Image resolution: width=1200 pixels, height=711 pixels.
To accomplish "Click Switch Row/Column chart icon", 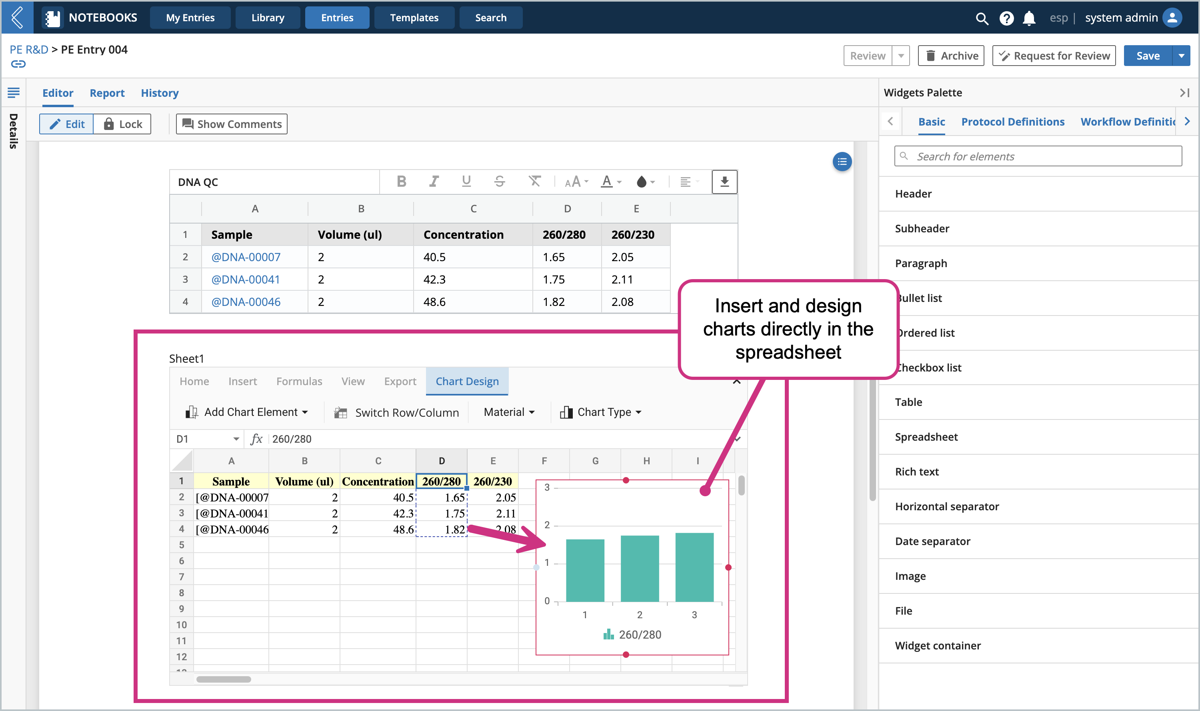I will point(340,413).
